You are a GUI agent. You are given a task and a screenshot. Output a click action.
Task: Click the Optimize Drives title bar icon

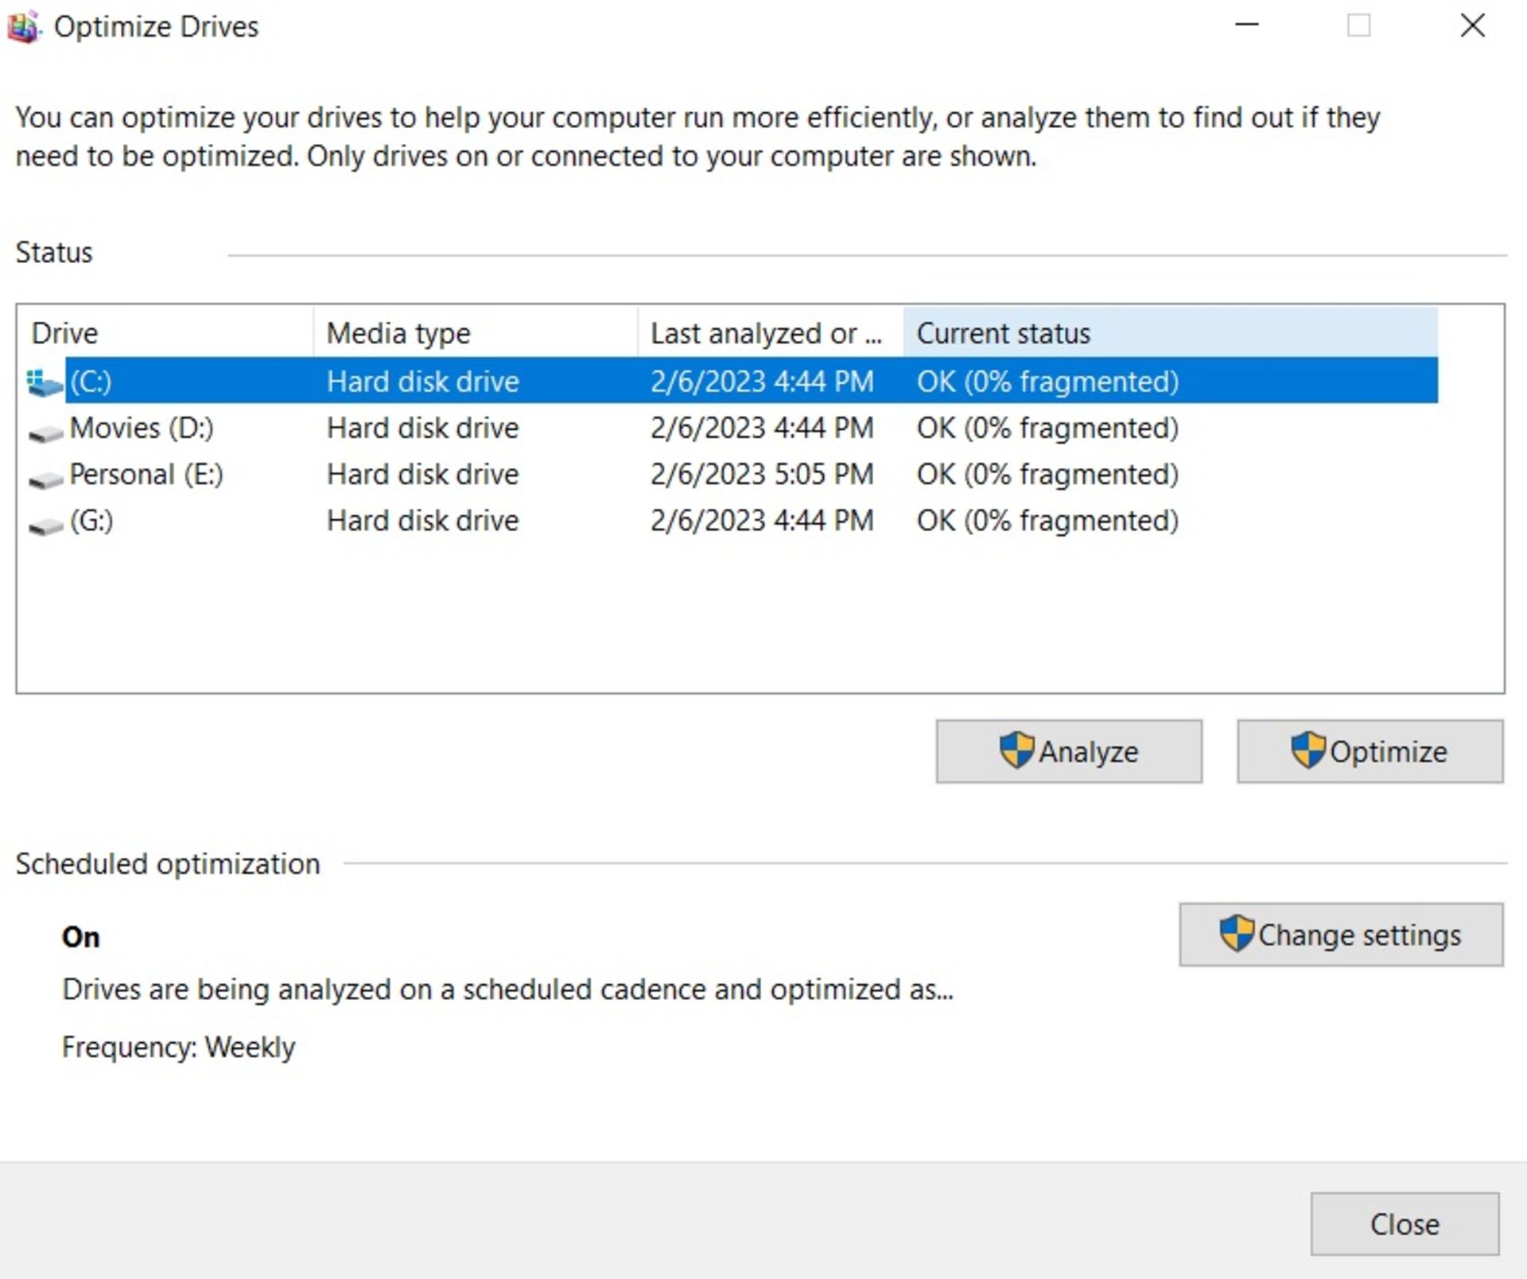point(24,26)
